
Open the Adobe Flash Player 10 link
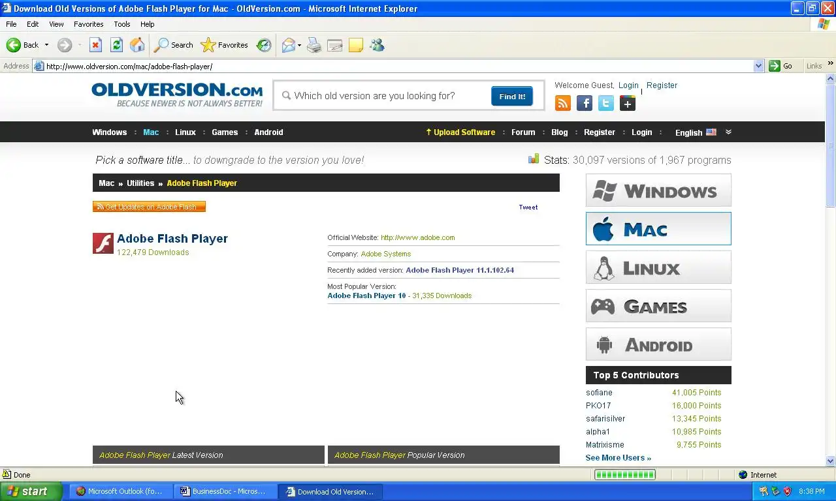click(366, 296)
